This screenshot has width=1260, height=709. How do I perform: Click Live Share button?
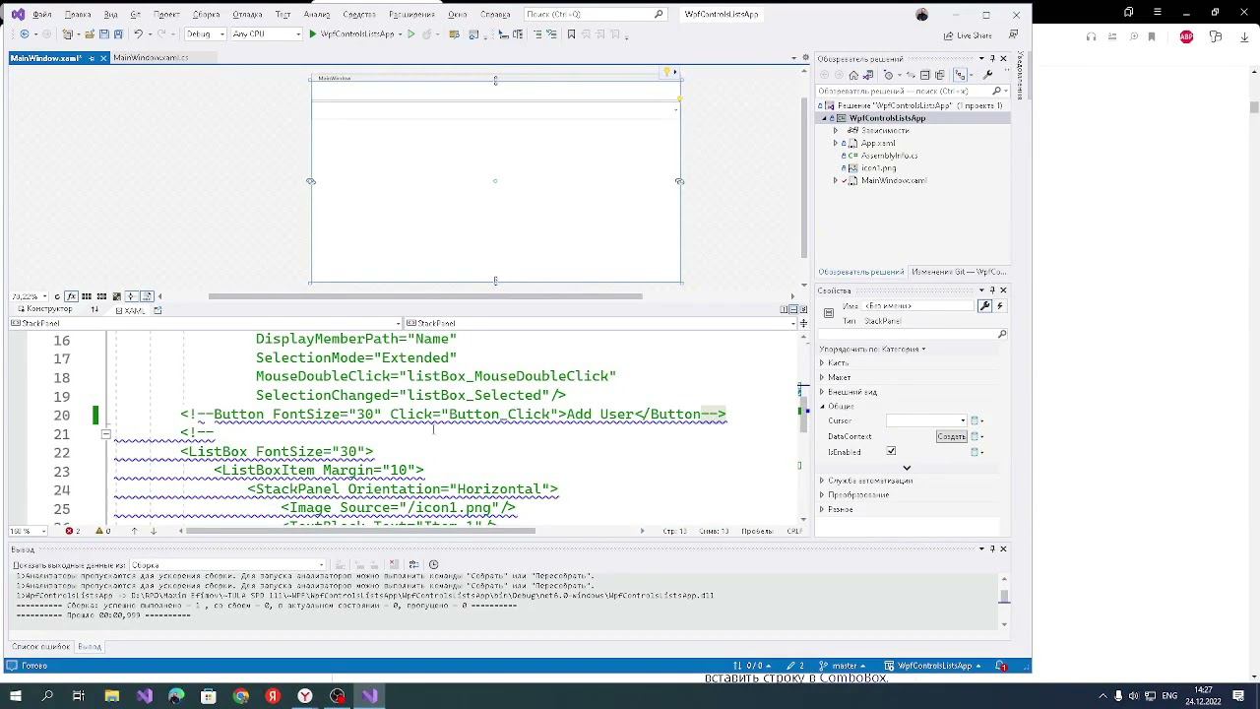(968, 35)
